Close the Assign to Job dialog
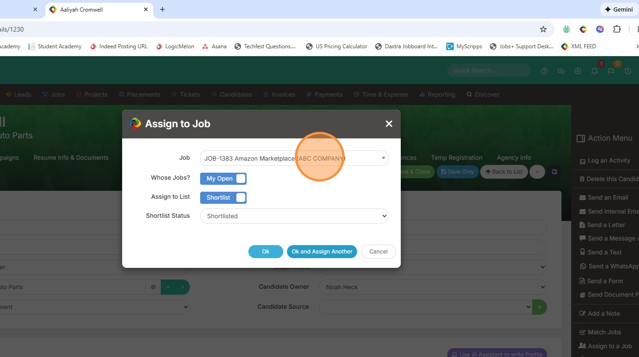 pyautogui.click(x=389, y=123)
